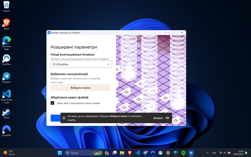This screenshot has height=157, width=251.
Task: Click the Dropbox icon in the taskbar
Action: coord(191,153)
